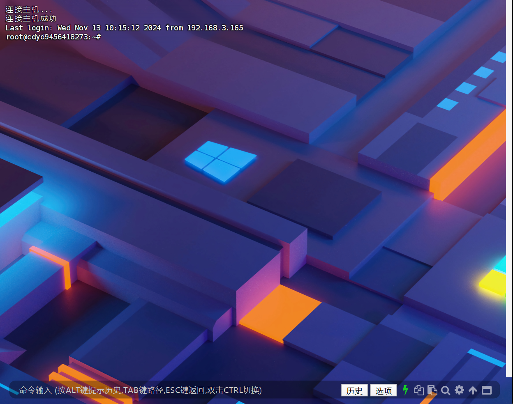
Task: Open the 选项 options button
Action: 384,390
